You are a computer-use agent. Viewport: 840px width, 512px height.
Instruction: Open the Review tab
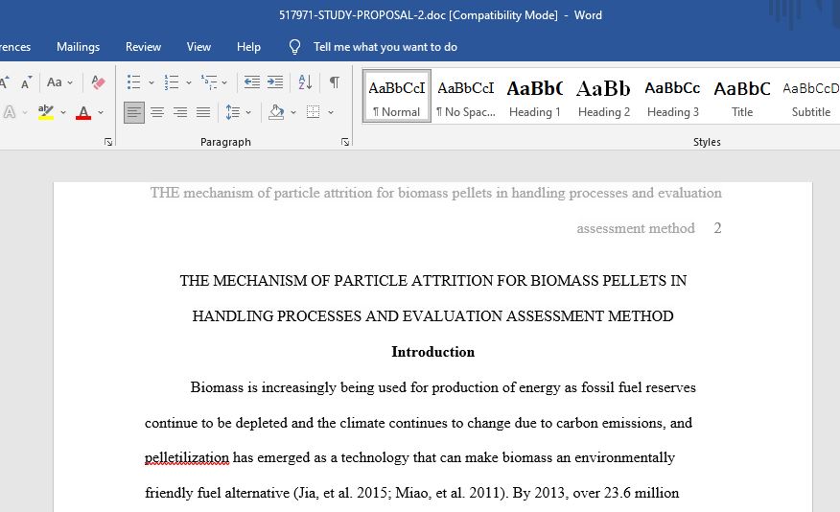(143, 47)
